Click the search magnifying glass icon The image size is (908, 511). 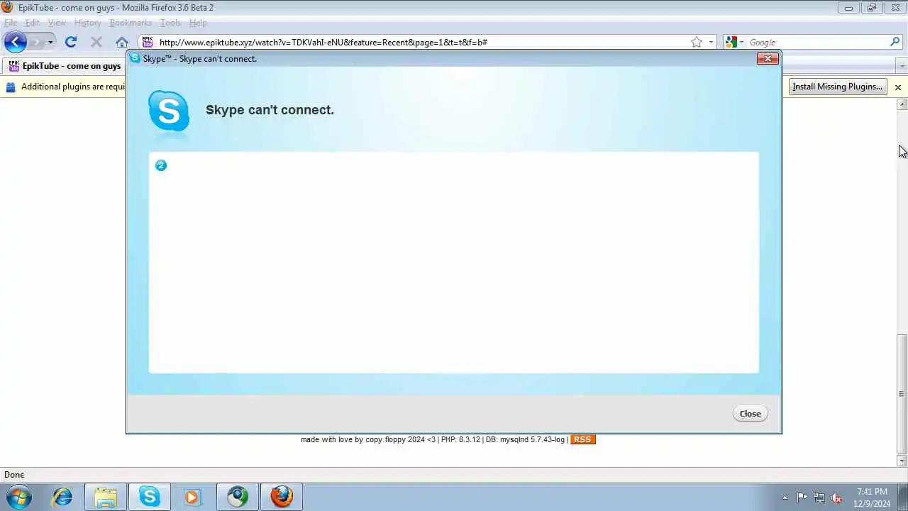pos(895,42)
